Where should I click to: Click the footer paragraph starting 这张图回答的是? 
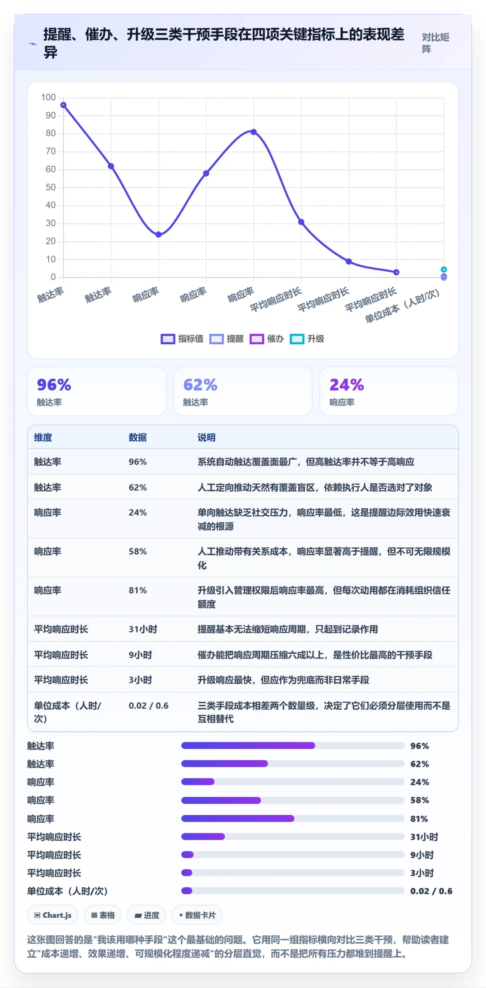point(238,947)
